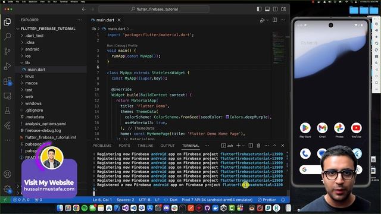The image size is (381, 214).
Task: Select Pixel 7 API 34 device
Action: coord(217,200)
